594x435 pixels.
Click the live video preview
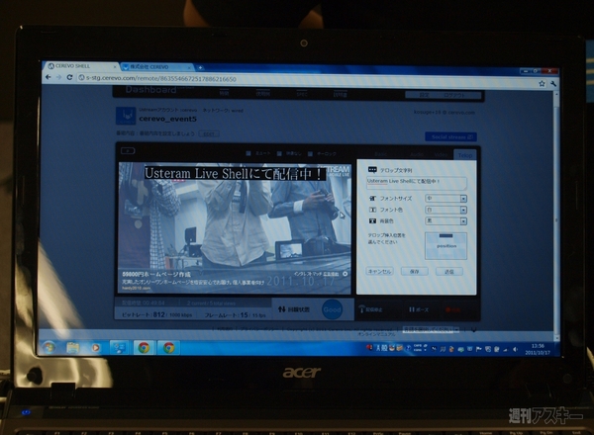235,228
